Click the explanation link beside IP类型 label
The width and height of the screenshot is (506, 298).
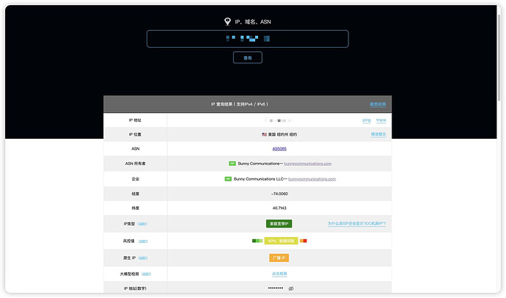click(142, 224)
